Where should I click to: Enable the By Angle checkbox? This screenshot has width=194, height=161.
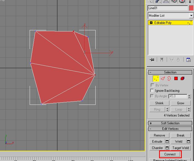(x=152, y=96)
